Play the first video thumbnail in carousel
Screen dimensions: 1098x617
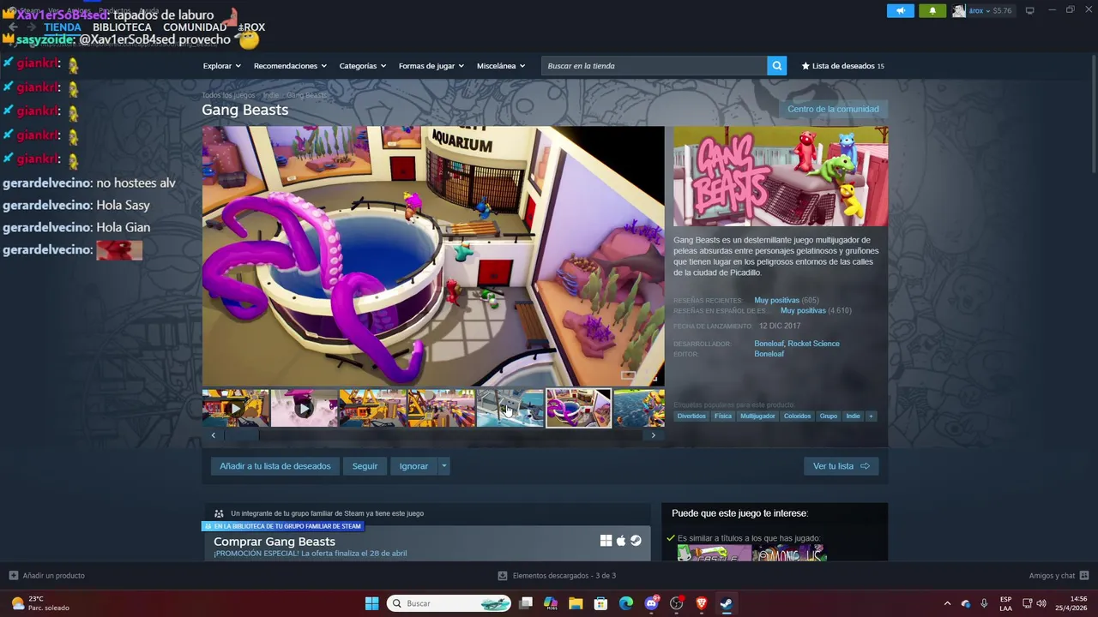[236, 409]
